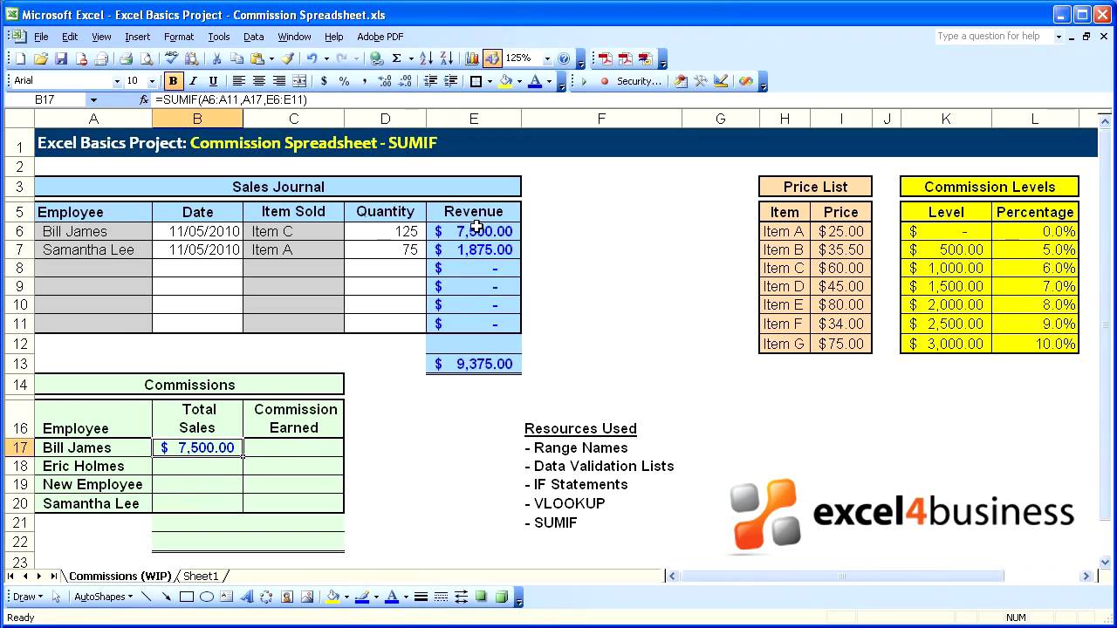Go to the first sheet tab
The height and width of the screenshot is (628, 1117).
[x=11, y=576]
